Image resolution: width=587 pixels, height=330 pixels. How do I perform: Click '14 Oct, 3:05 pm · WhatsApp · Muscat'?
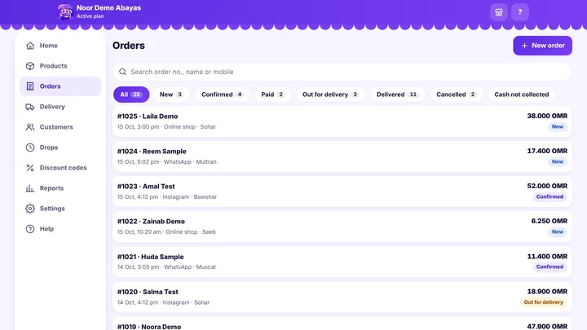166,267
